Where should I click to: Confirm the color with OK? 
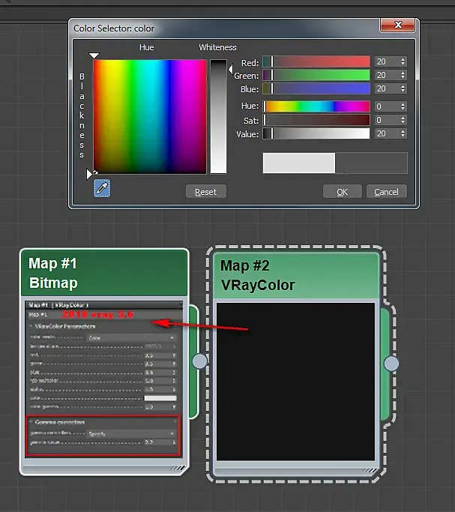342,192
